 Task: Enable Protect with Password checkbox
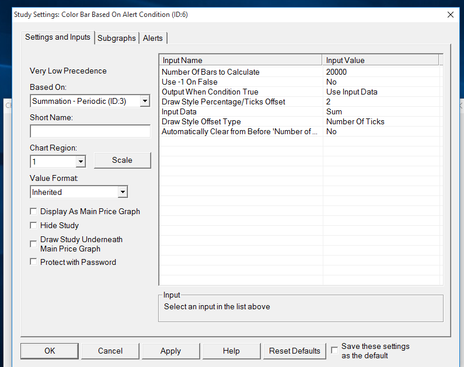33,262
